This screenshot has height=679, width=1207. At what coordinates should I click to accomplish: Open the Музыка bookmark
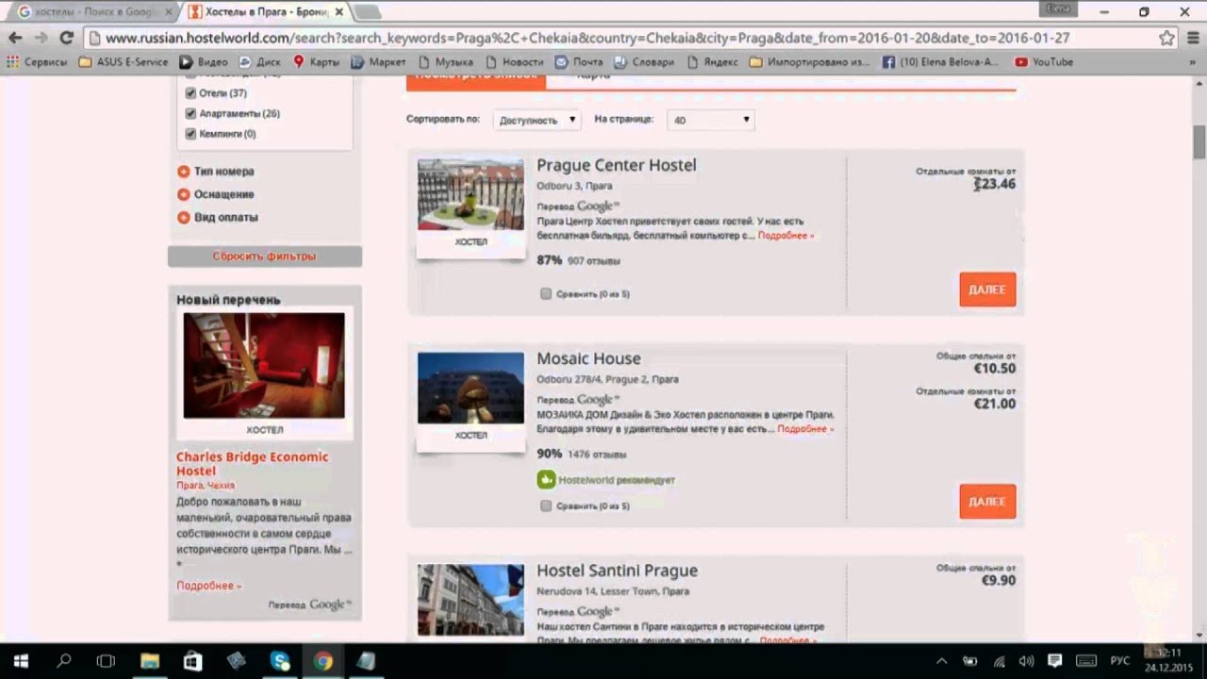pyautogui.click(x=445, y=62)
